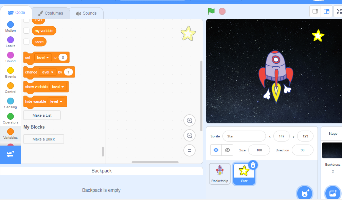Switch to small stage layout
This screenshot has height=200, width=342.
tap(315, 11)
